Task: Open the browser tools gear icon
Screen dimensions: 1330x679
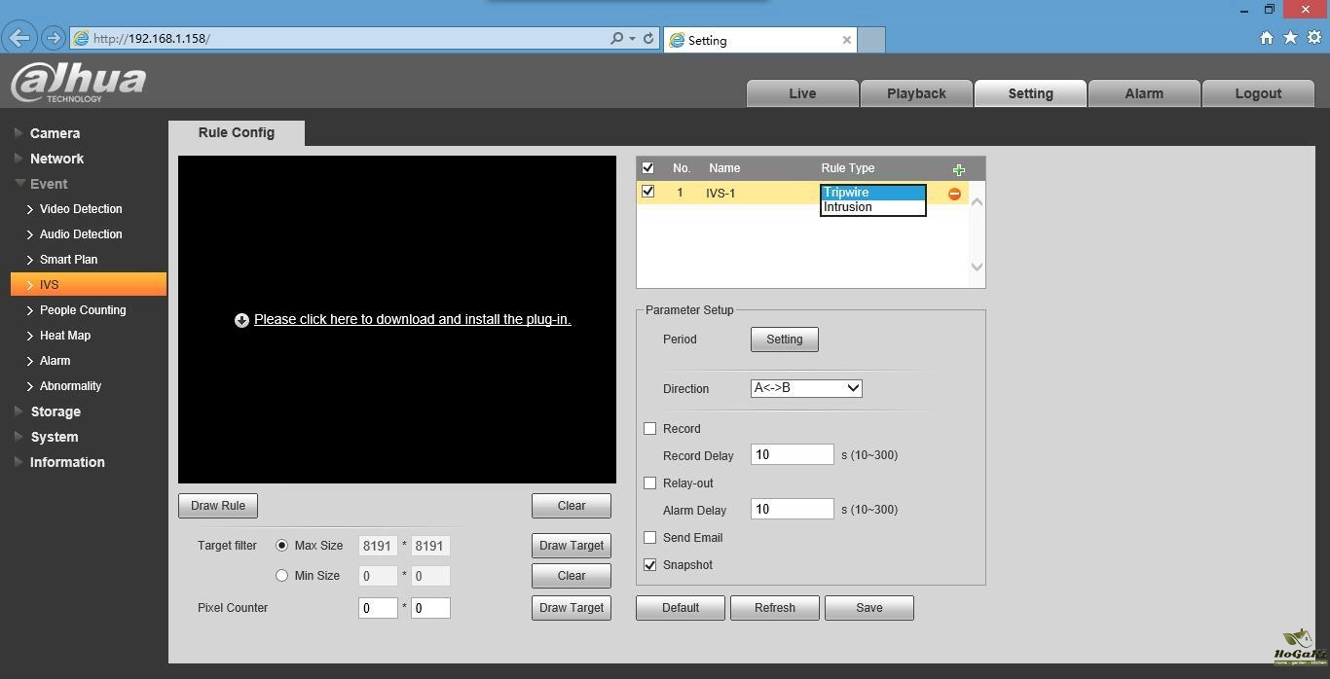Action: [1313, 38]
